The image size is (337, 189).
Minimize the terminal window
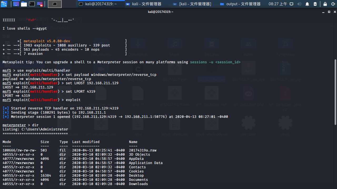click(x=324, y=12)
